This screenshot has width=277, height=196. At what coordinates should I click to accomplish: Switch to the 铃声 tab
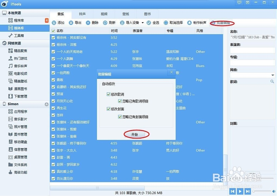pos(82,14)
